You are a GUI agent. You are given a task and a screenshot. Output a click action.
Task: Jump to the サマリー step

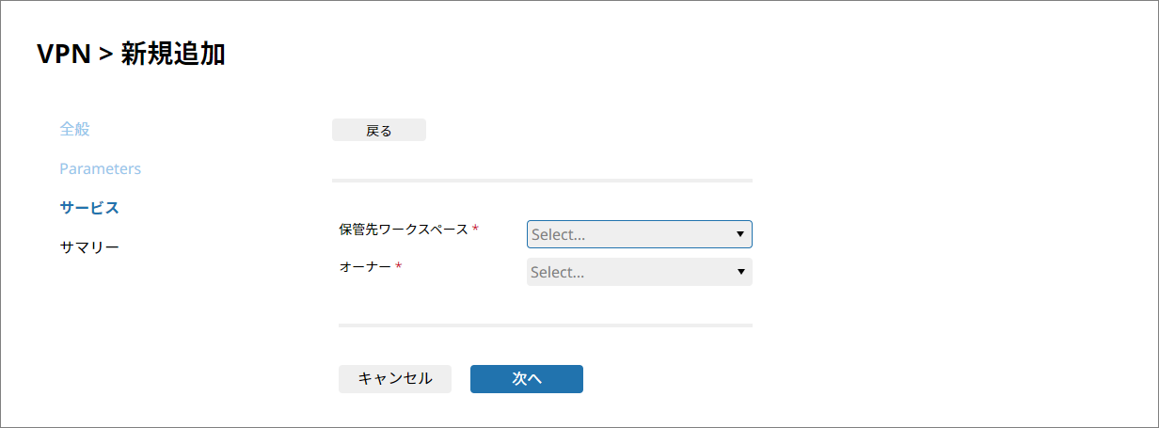(89, 247)
